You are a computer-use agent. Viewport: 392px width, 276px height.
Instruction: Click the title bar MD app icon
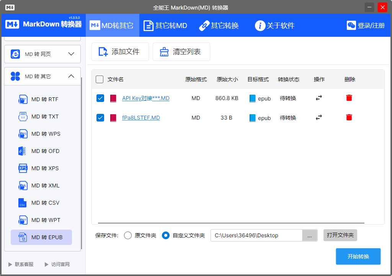coord(10,8)
